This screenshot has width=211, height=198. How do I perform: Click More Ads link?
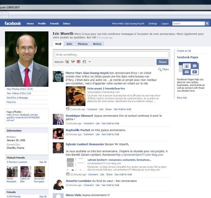(x=182, y=98)
